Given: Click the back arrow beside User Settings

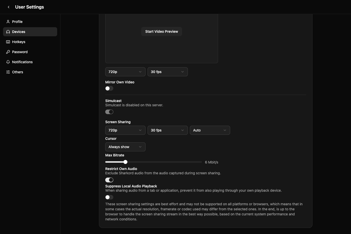Looking at the screenshot, I should [9, 7].
